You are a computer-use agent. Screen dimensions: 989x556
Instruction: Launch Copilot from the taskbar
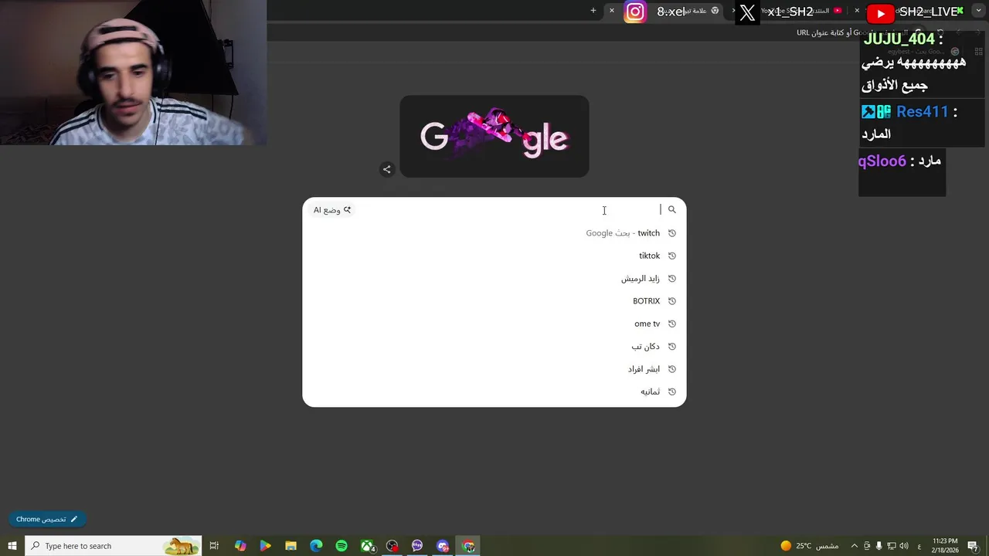click(x=240, y=546)
